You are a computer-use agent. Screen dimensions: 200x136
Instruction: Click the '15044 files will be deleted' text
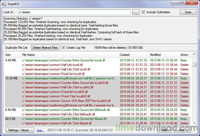[118, 48]
